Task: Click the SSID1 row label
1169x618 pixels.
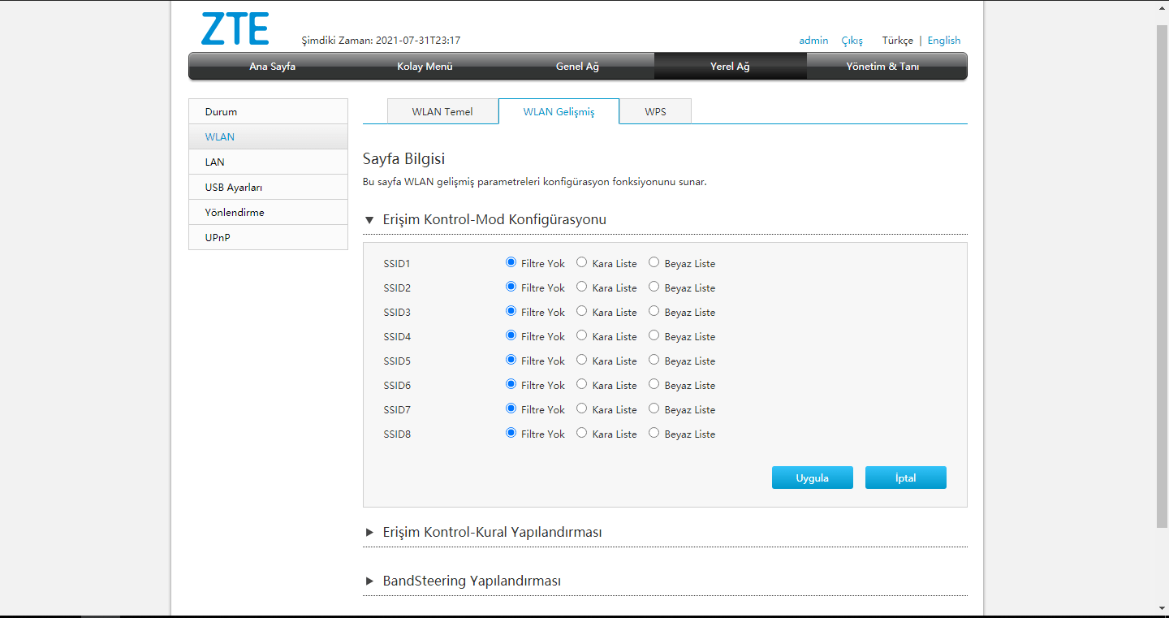Action: [397, 263]
